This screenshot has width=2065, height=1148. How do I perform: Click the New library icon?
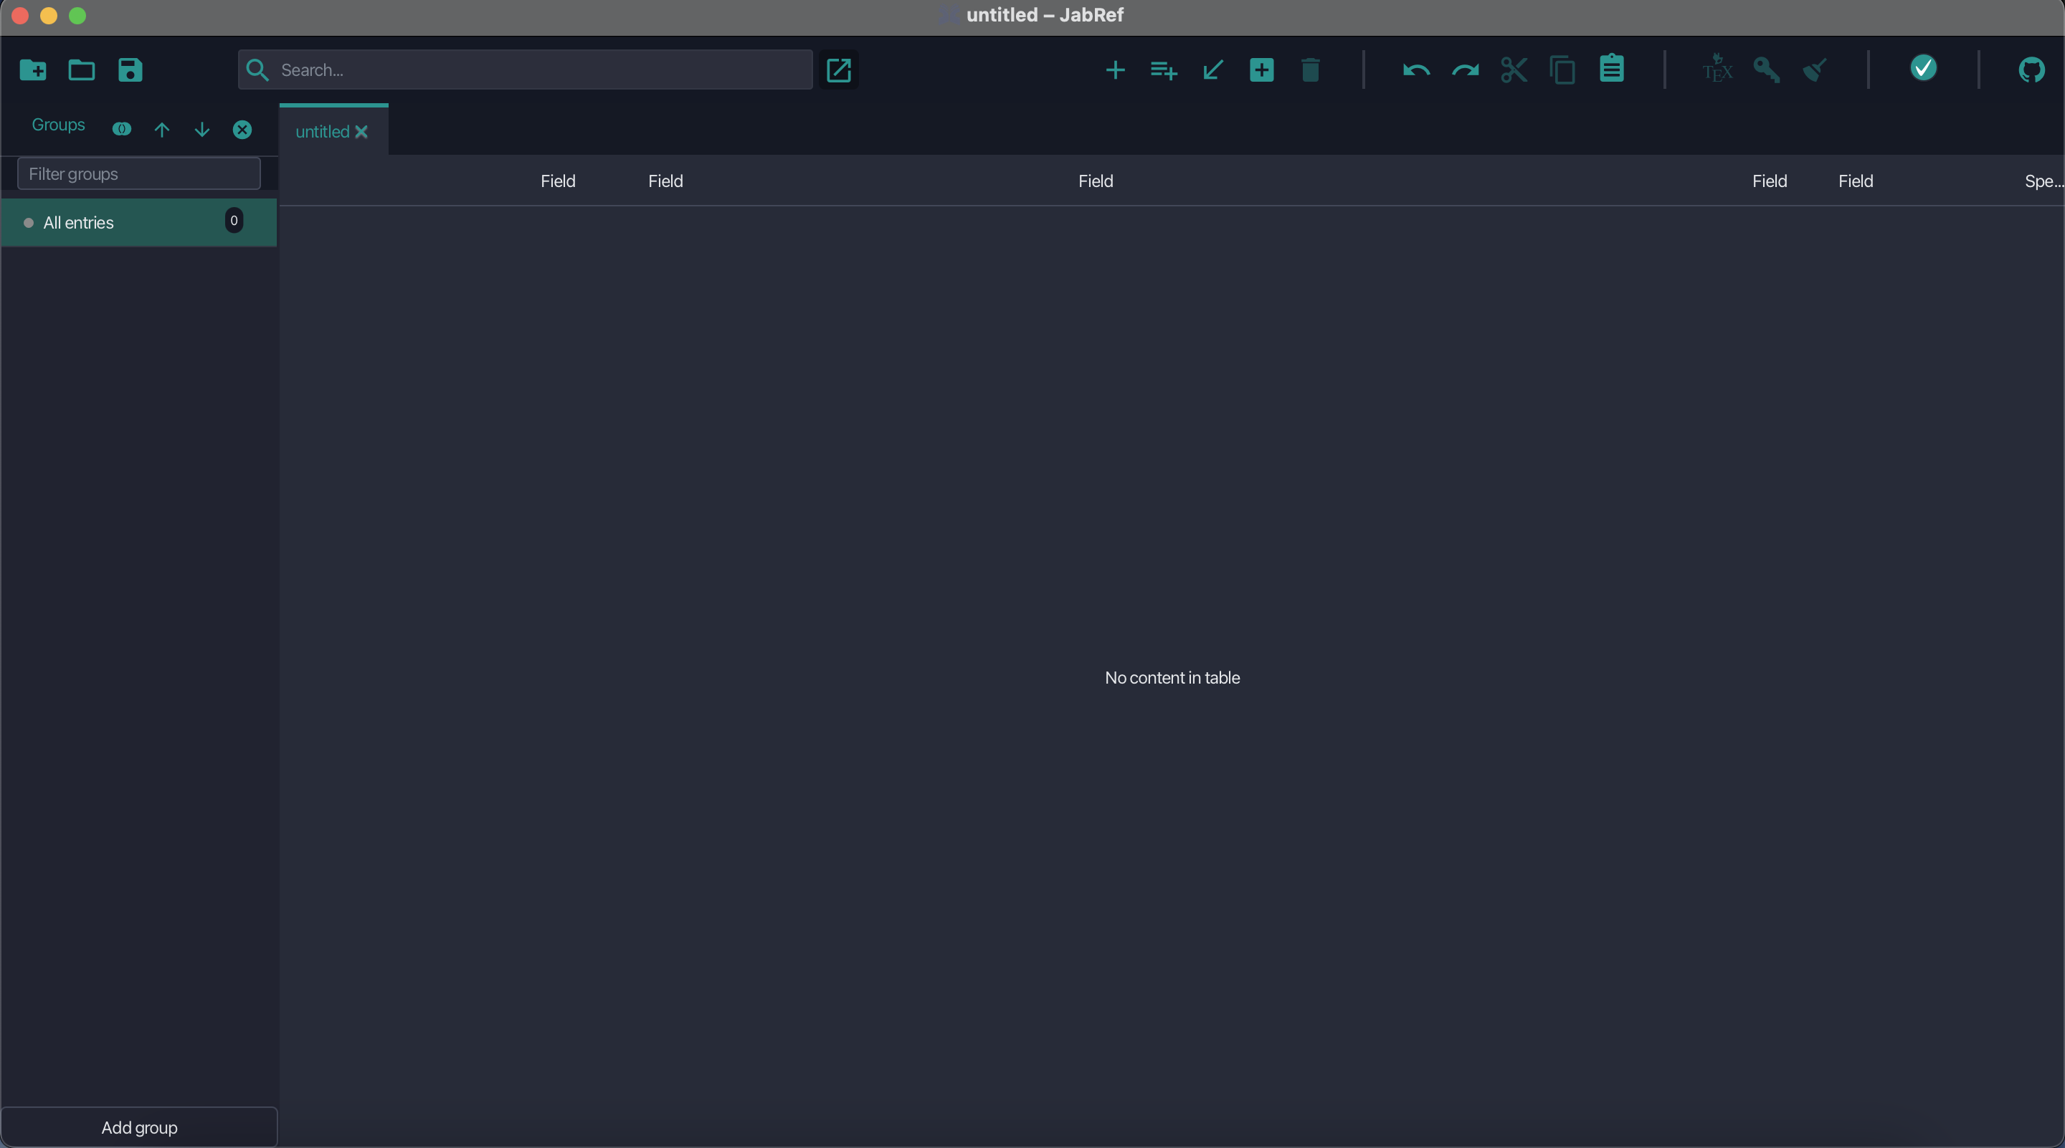[33, 70]
